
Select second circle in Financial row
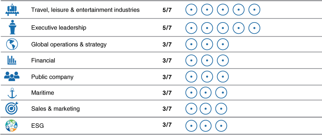[x=207, y=61]
